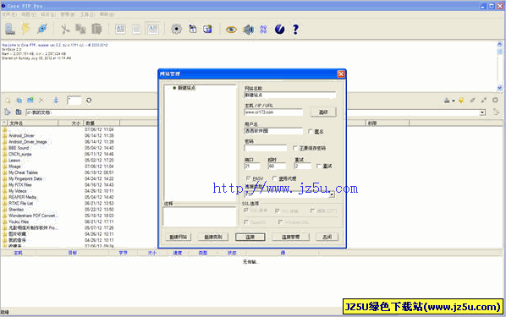506x317 pixels.
Task: Check the 不要保存密码 checkbox next to password
Action: click(x=295, y=148)
